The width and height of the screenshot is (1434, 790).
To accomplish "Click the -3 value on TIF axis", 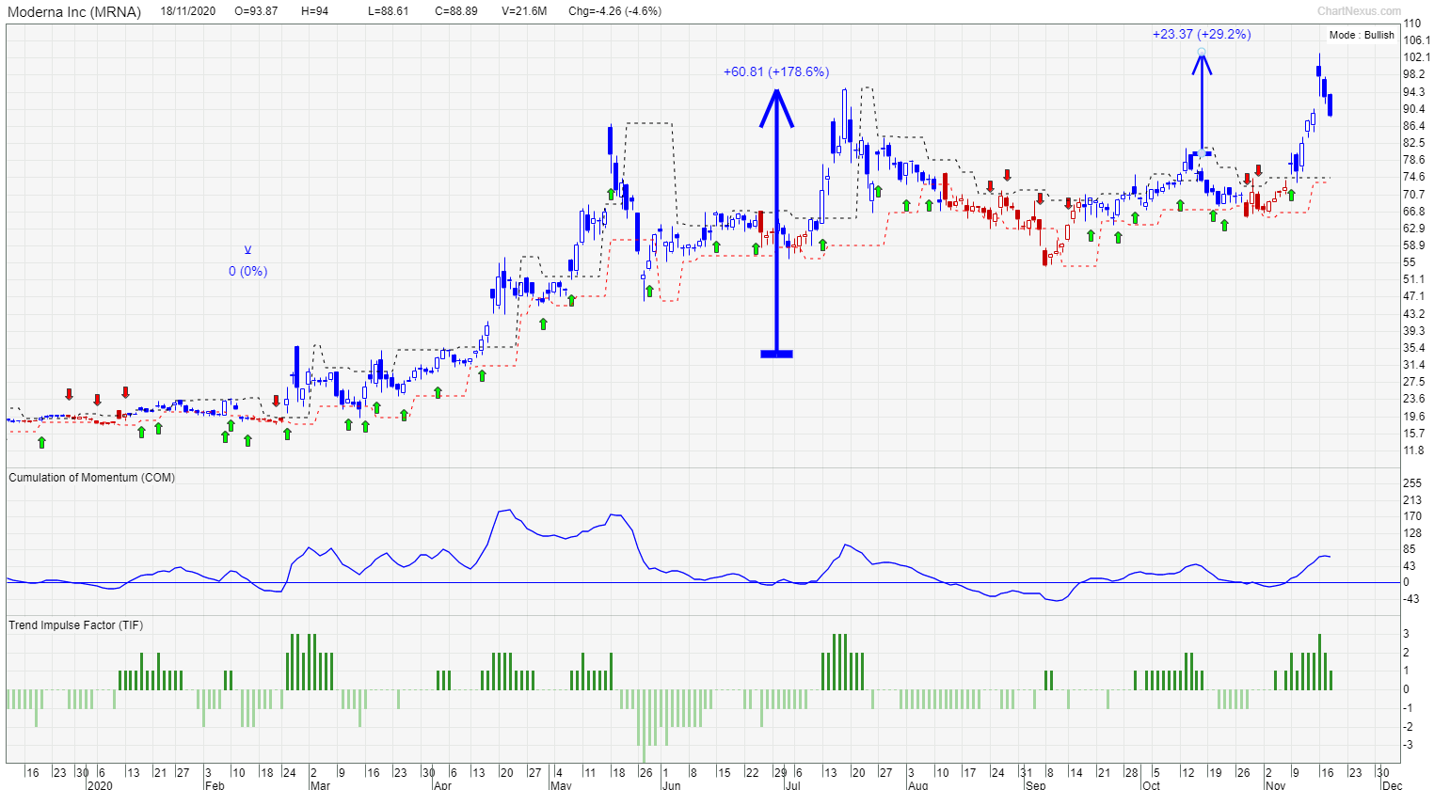I will [1409, 745].
